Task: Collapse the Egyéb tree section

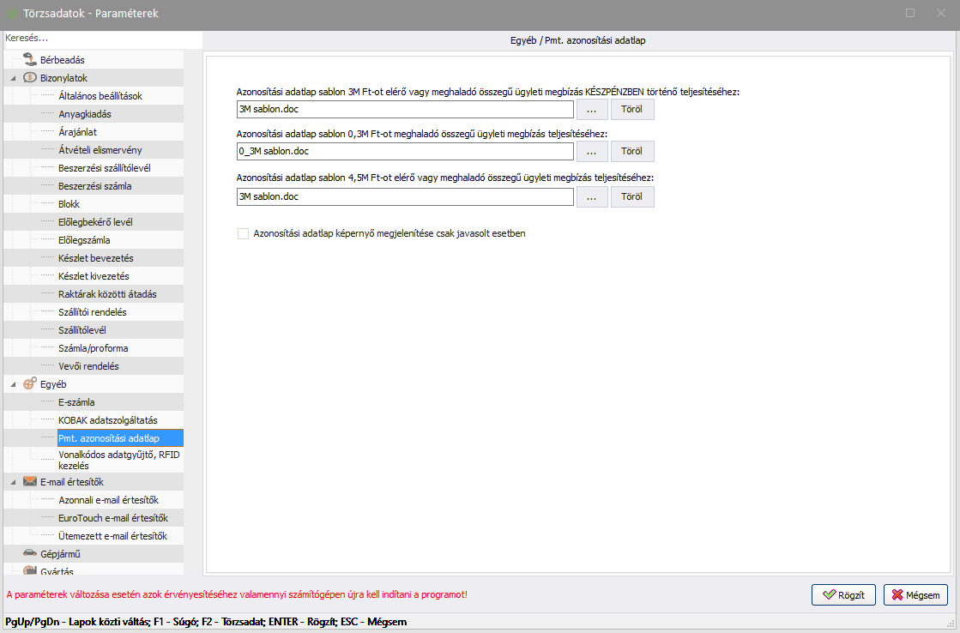Action: coord(13,384)
